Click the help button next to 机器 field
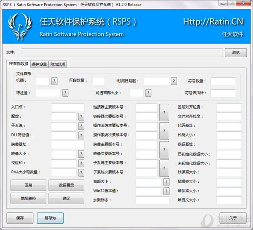This screenshot has width=253, height=230. coord(54,81)
